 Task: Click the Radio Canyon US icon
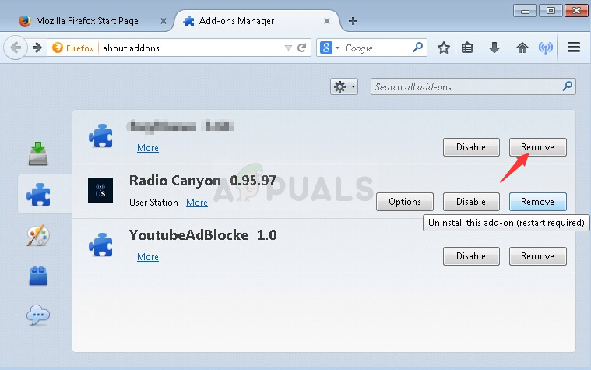(100, 190)
